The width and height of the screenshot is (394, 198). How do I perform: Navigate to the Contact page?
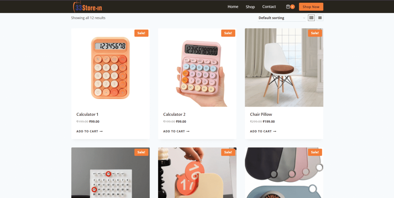click(269, 7)
